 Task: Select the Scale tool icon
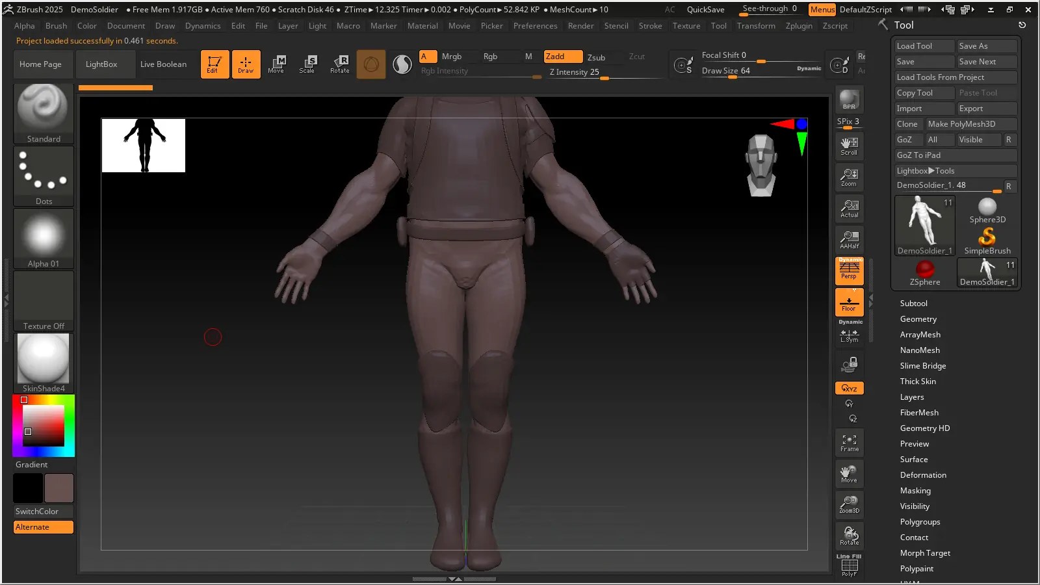point(307,64)
